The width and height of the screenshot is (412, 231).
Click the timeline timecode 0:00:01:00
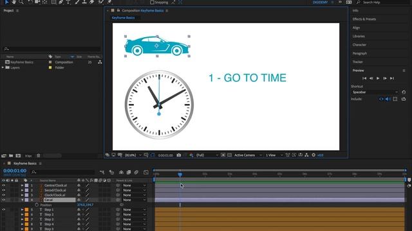[x=15, y=171]
